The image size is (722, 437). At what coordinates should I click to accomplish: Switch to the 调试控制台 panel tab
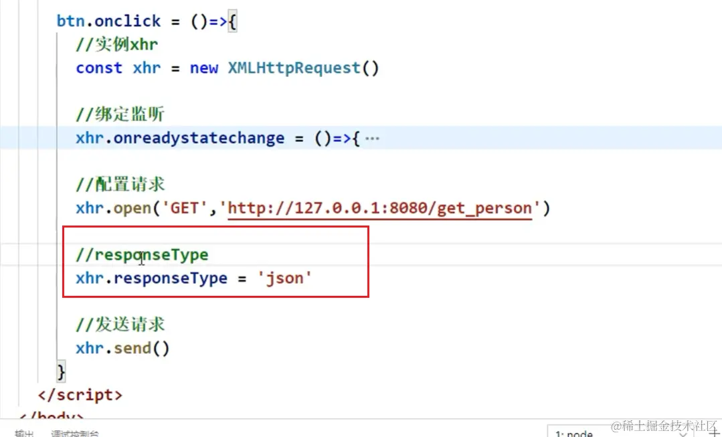74,433
